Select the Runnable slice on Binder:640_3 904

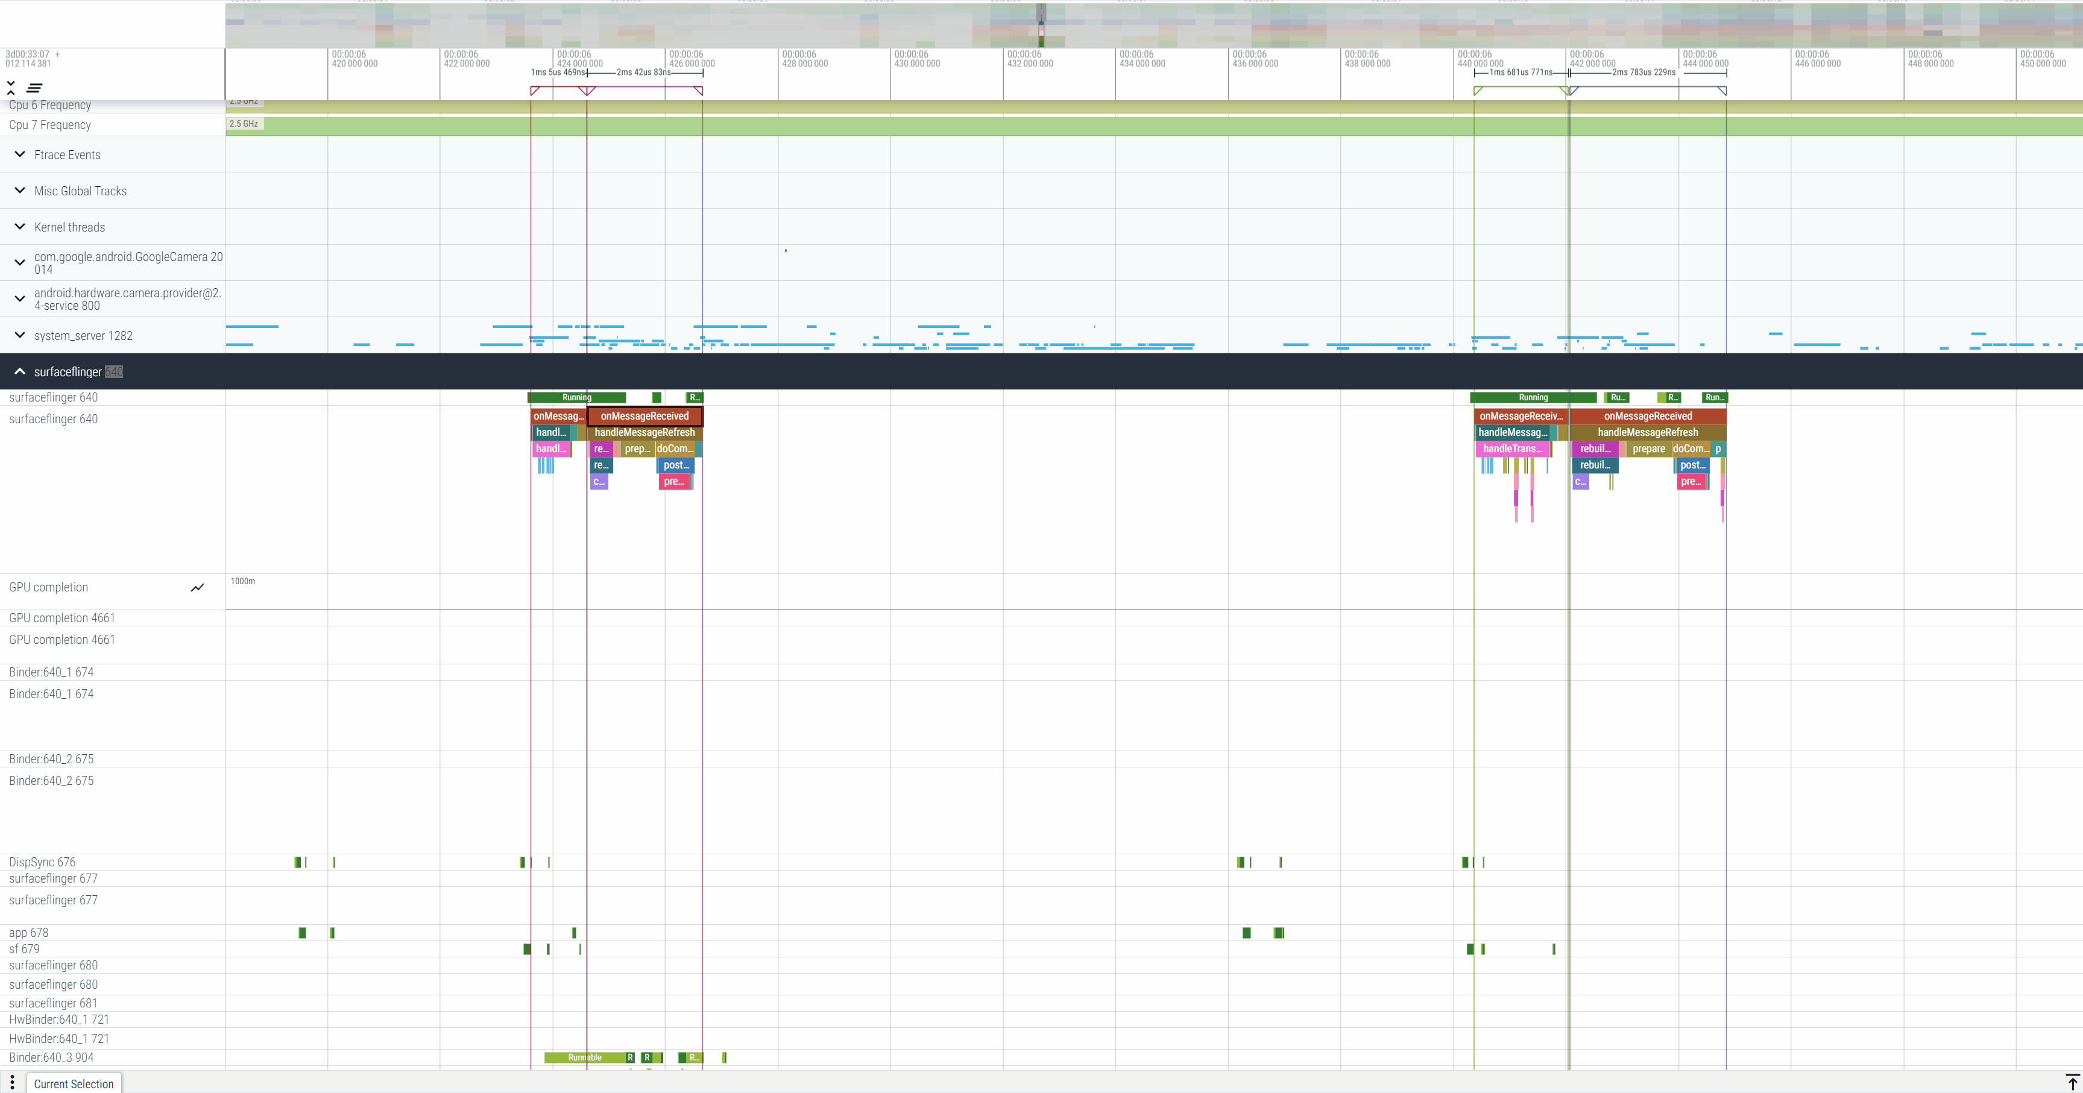click(x=585, y=1057)
